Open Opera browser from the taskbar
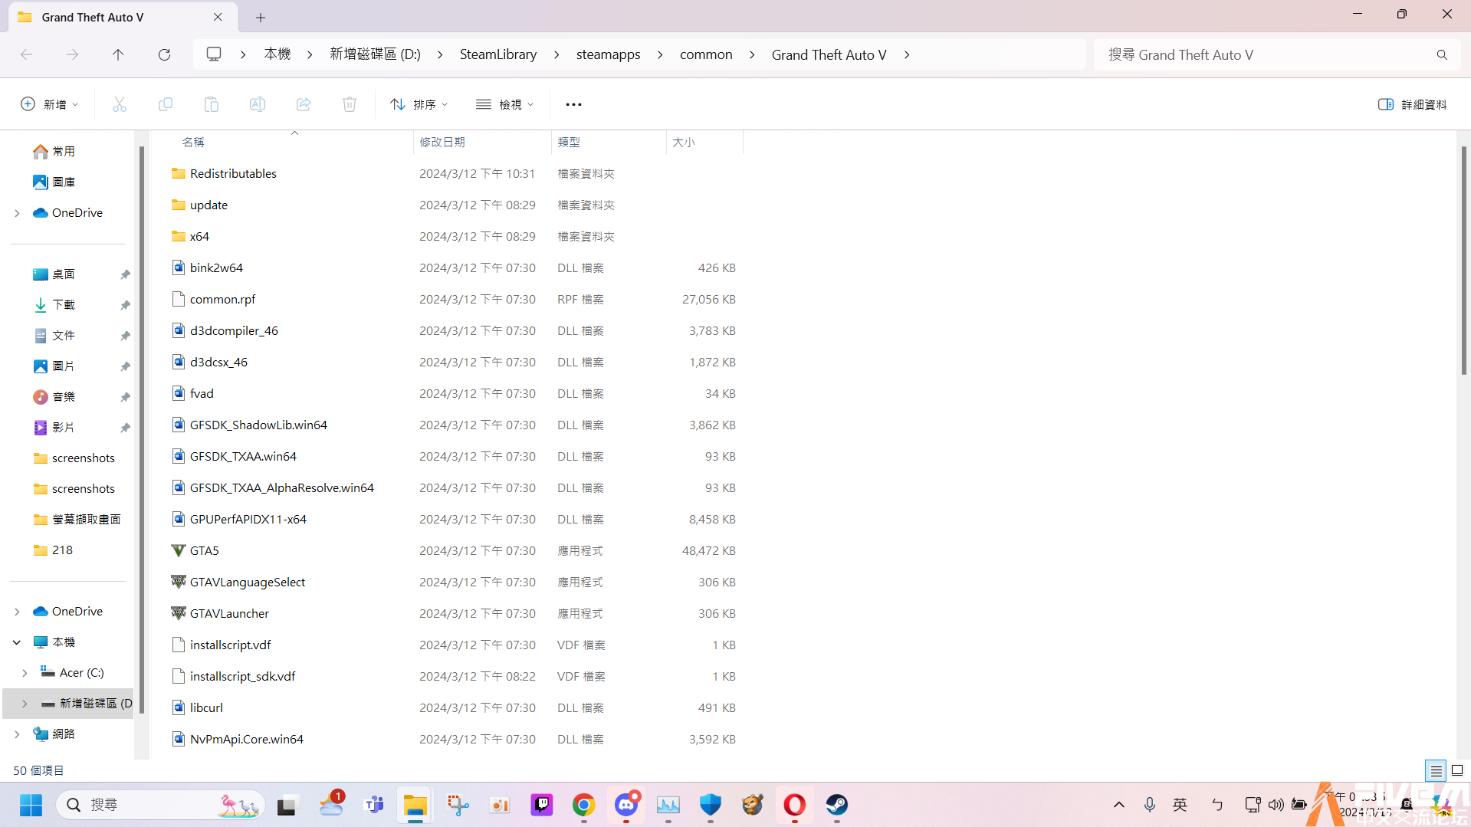The width and height of the screenshot is (1471, 827). pos(794,805)
